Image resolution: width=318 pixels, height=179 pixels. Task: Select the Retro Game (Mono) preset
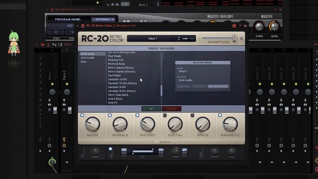[121, 68]
